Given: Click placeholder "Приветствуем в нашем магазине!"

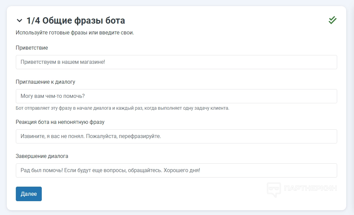Looking at the screenshot, I should tap(63, 62).
